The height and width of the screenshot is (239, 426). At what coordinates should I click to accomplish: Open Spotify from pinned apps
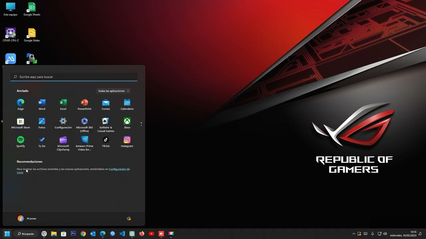[x=21, y=141]
